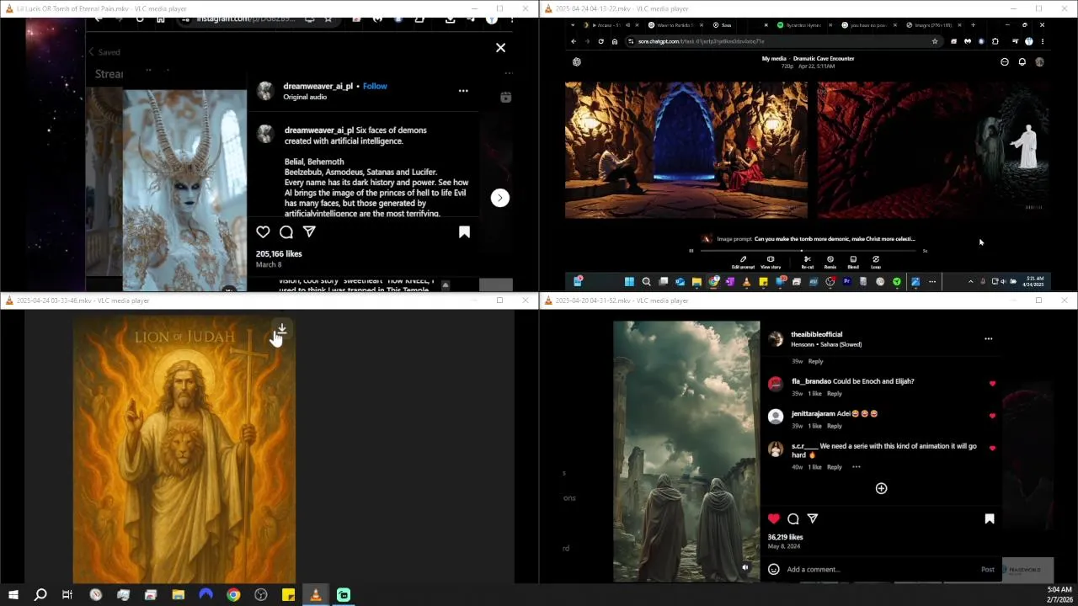Open theaibibleofficial profile name

point(816,334)
